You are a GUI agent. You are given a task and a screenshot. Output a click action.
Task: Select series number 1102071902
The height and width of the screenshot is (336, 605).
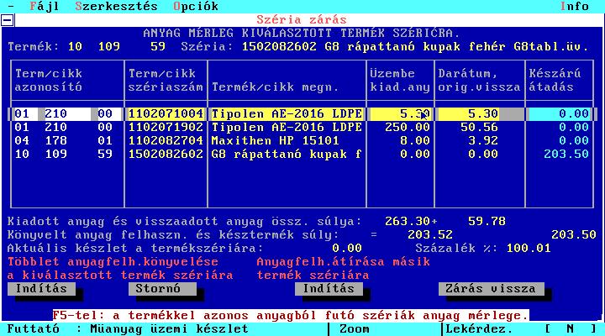pyautogui.click(x=166, y=128)
